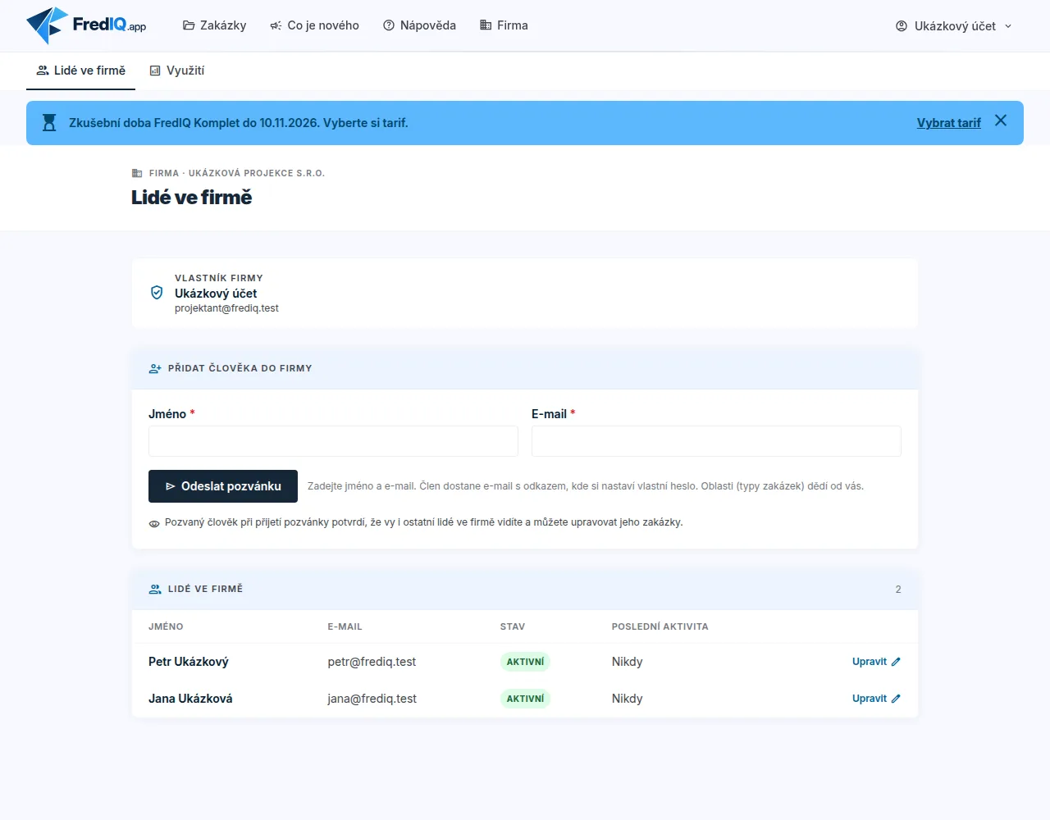Image resolution: width=1050 pixels, height=820 pixels.
Task: Click Upravit for Petr Ukázkový
Action: click(877, 662)
